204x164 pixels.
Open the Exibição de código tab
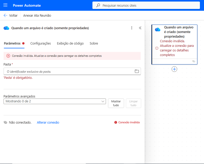70,43
